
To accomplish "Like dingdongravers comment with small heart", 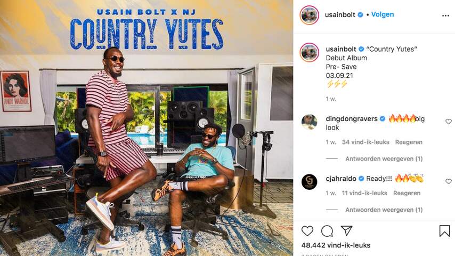I will pyautogui.click(x=448, y=122).
